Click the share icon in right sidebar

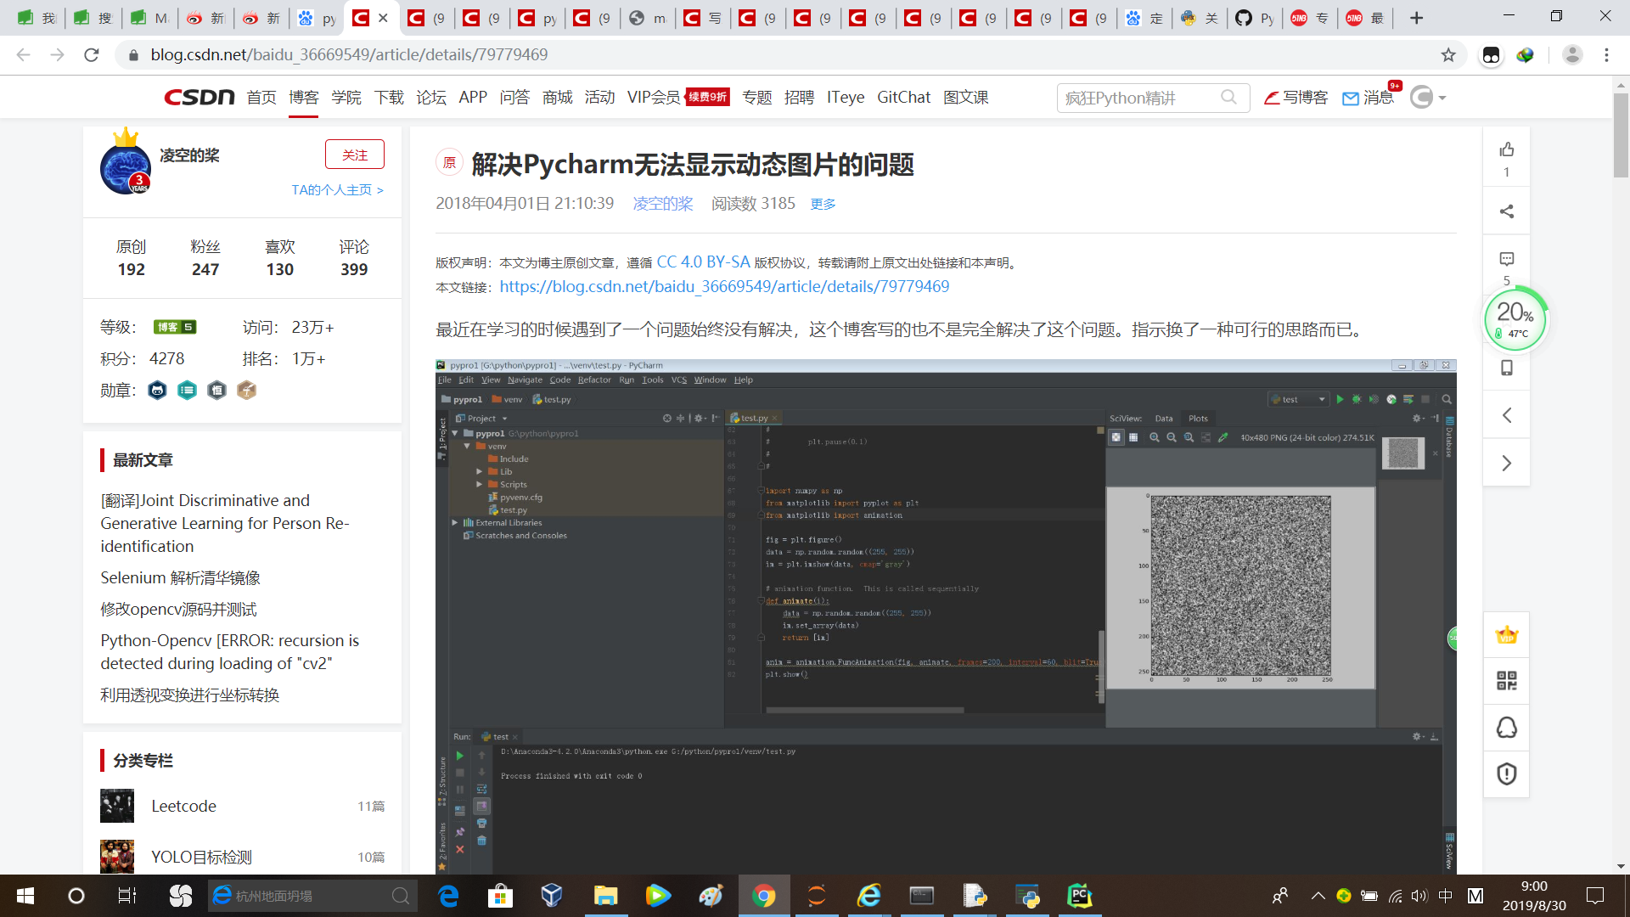pos(1506,211)
